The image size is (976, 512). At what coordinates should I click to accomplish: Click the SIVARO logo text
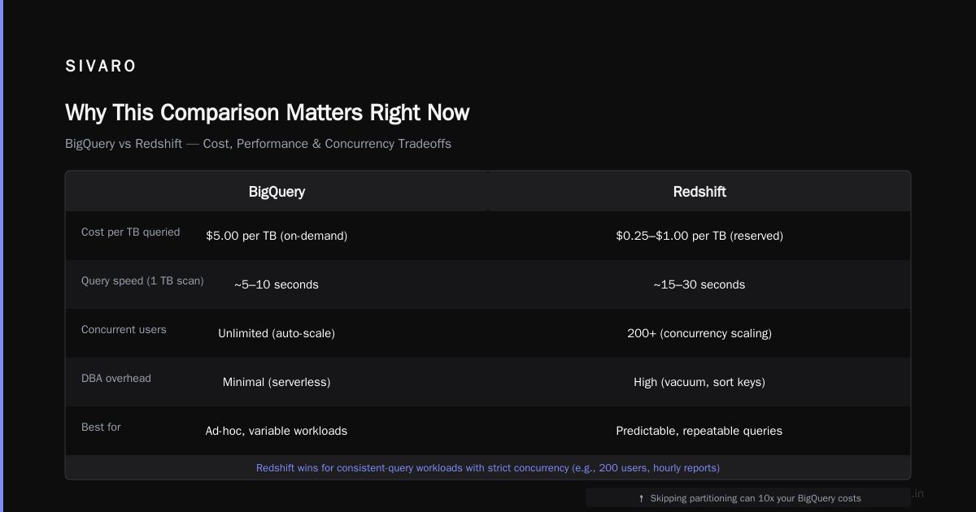(101, 67)
